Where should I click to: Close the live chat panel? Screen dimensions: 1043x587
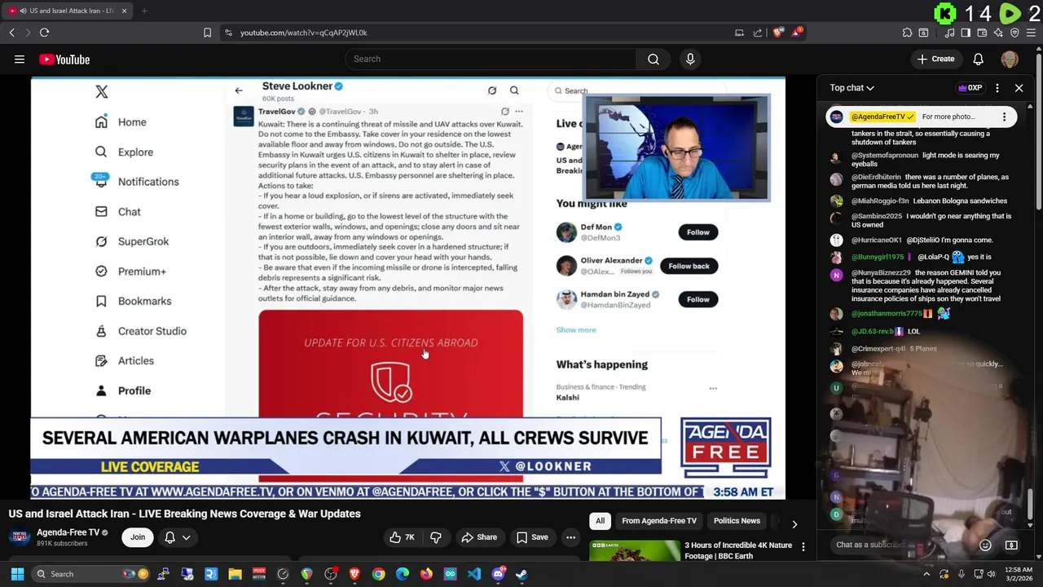(x=1019, y=88)
